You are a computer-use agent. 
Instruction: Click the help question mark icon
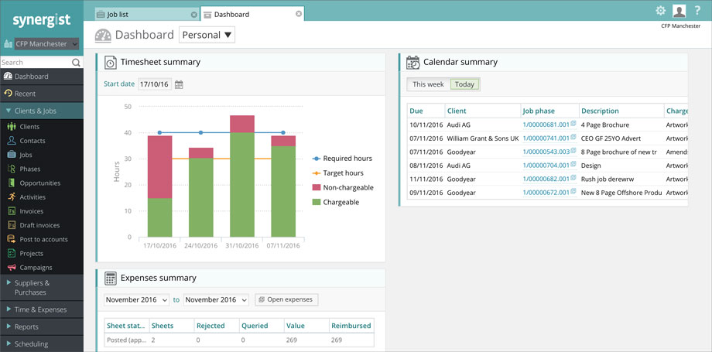tap(698, 11)
